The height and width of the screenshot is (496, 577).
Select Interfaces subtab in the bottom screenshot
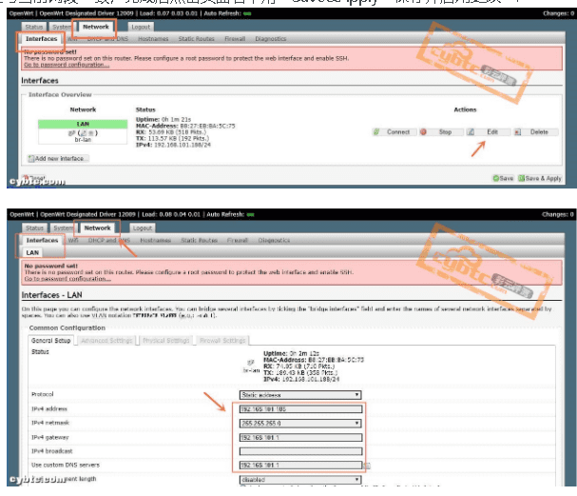(42, 240)
